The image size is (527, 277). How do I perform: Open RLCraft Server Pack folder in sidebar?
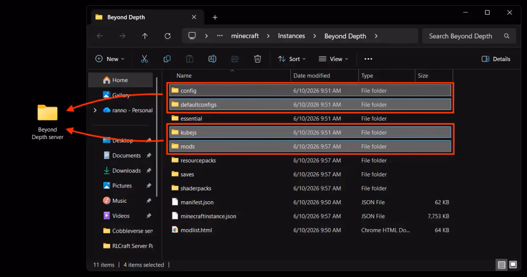coord(128,246)
